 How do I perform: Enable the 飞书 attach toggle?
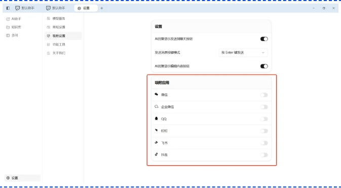click(264, 143)
